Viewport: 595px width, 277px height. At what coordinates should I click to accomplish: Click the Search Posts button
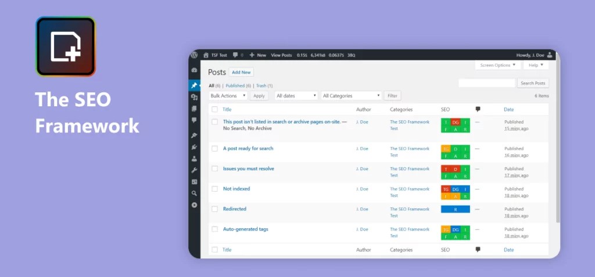click(533, 83)
